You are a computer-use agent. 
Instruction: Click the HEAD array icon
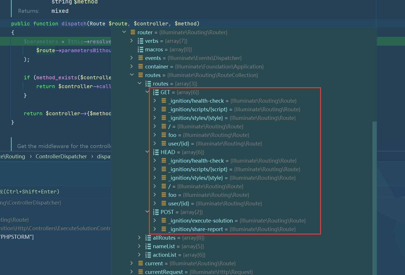[x=156, y=152]
